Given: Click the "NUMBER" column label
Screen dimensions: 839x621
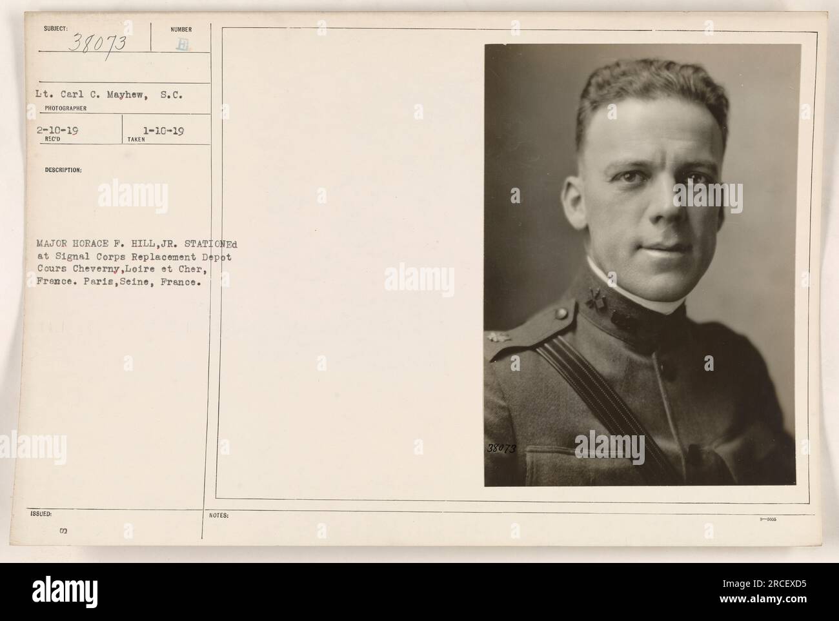Looking at the screenshot, I should click(182, 29).
